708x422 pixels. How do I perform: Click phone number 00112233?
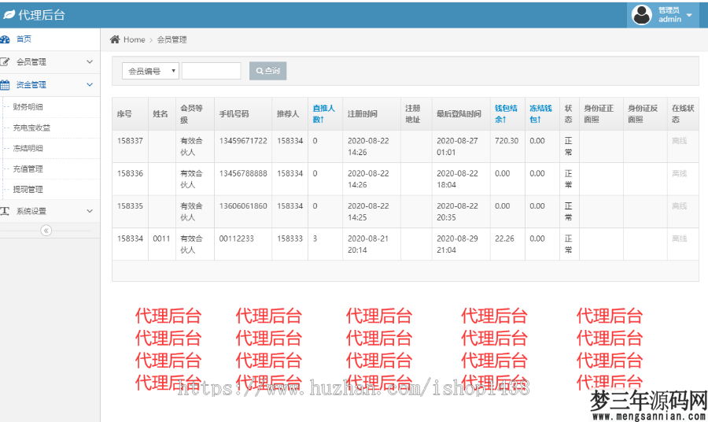pos(236,239)
